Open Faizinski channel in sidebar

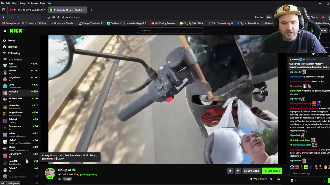point(21,121)
